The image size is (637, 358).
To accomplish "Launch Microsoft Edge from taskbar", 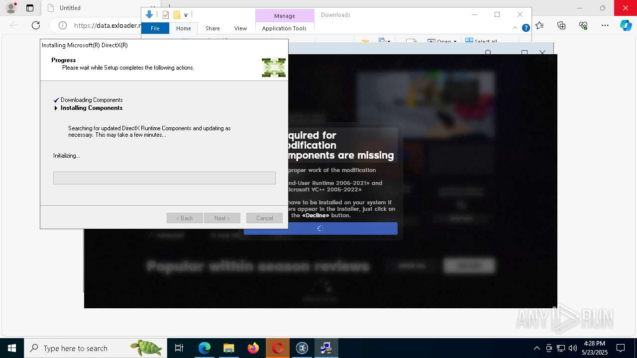I will [205, 348].
